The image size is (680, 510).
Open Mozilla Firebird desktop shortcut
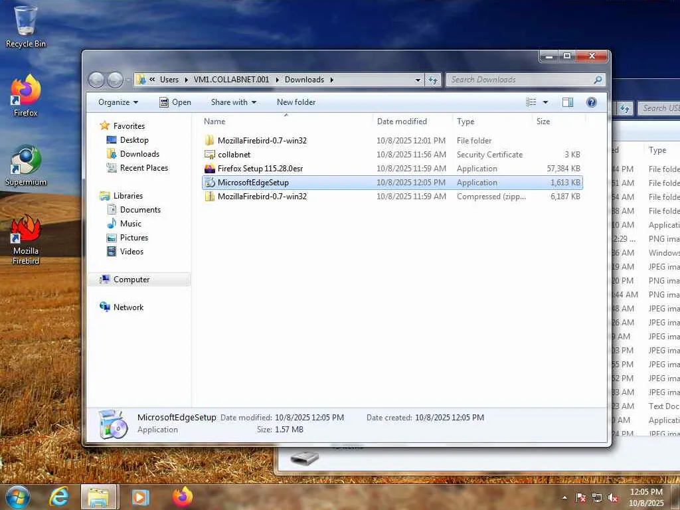point(26,238)
